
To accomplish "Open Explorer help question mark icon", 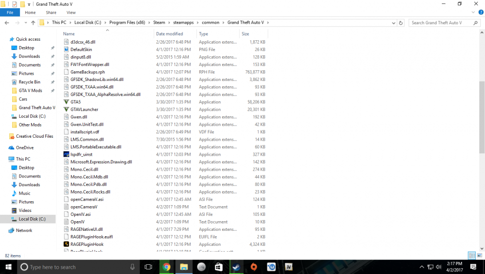I will pyautogui.click(x=481, y=13).
